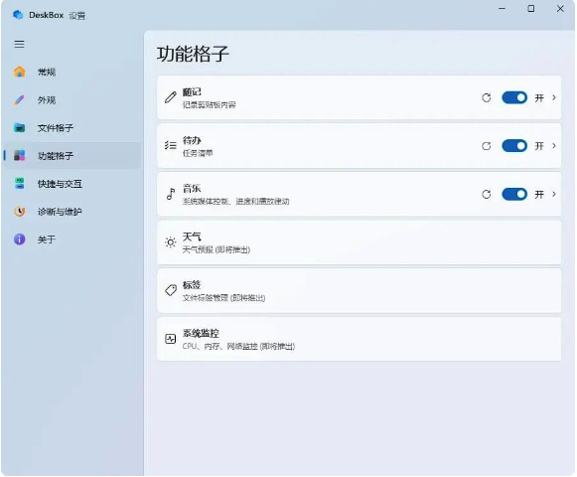Image resolution: width=577 pixels, height=477 pixels.
Task: Click the 音乐 note icon
Action: click(171, 194)
